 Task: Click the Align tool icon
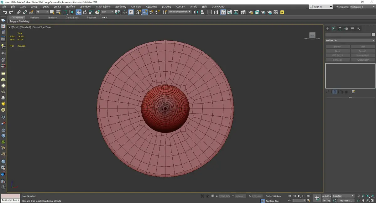coord(202,12)
